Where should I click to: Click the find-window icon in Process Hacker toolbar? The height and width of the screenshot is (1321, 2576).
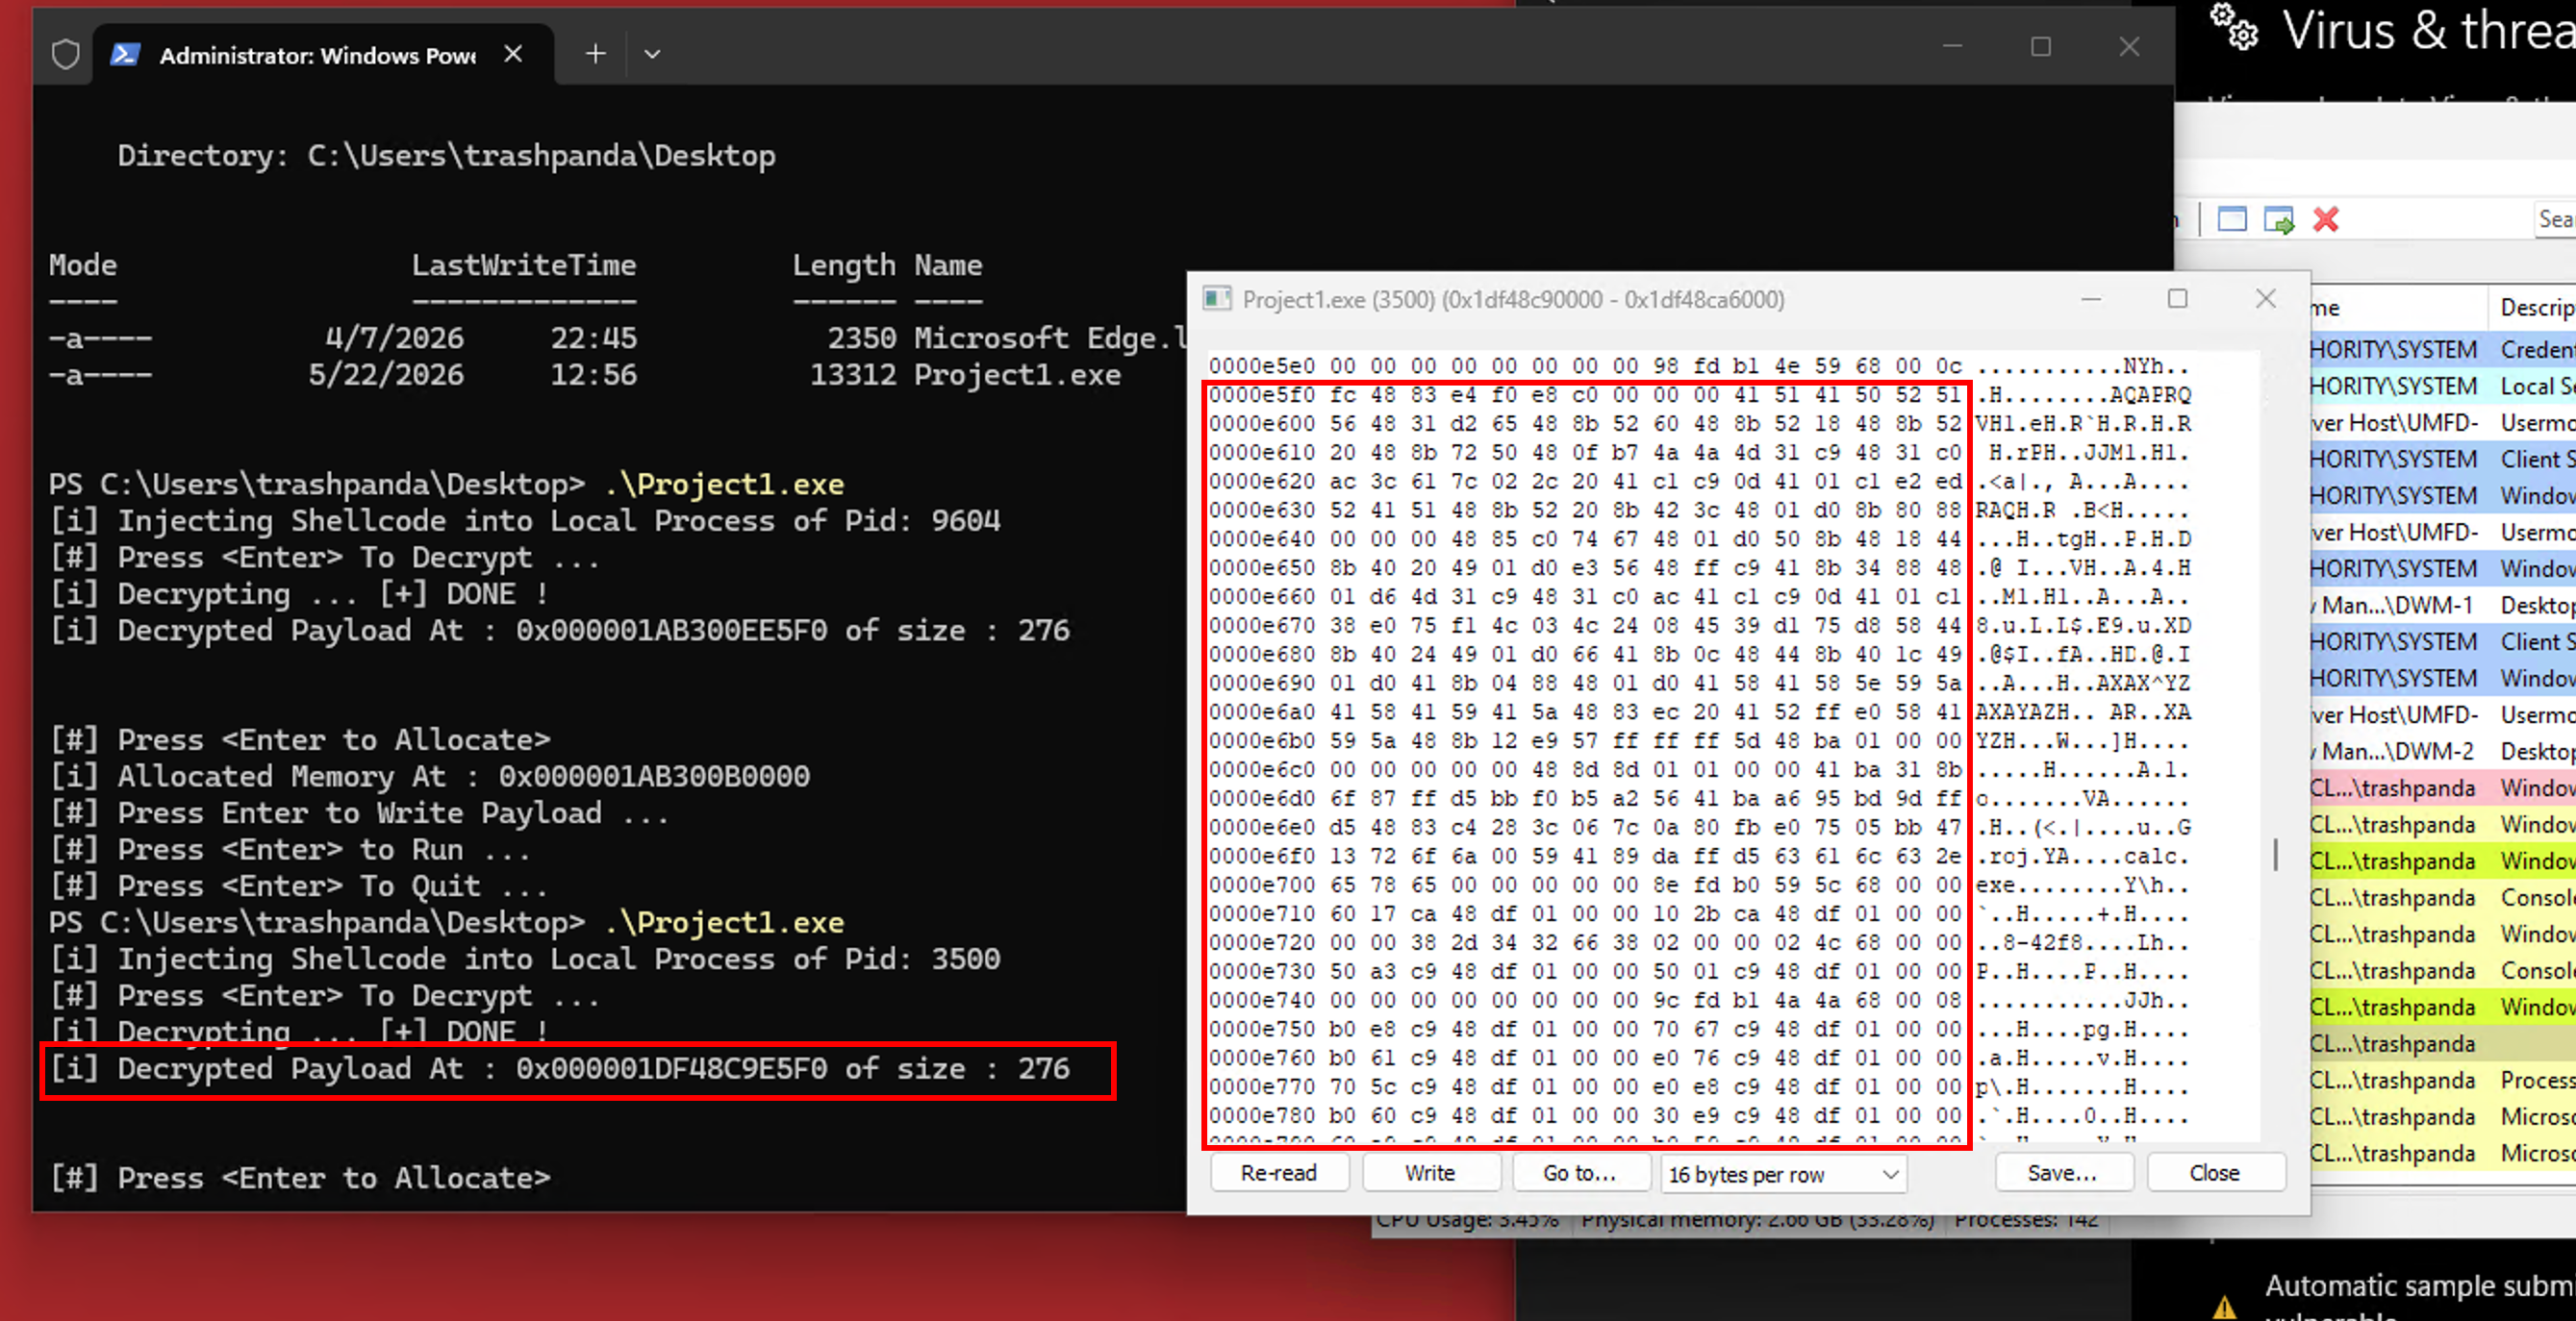point(2232,220)
